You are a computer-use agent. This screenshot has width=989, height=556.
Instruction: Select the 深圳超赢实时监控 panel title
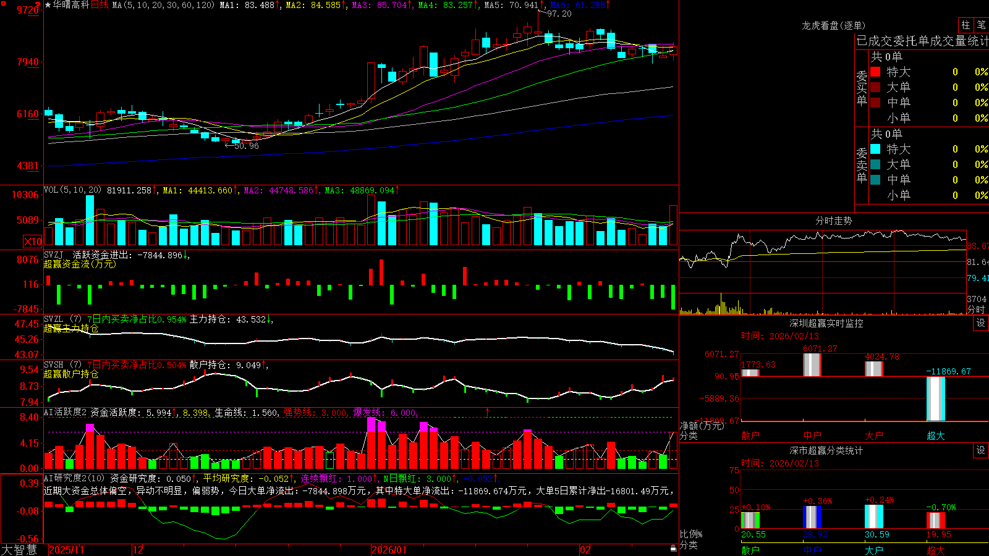click(x=826, y=323)
